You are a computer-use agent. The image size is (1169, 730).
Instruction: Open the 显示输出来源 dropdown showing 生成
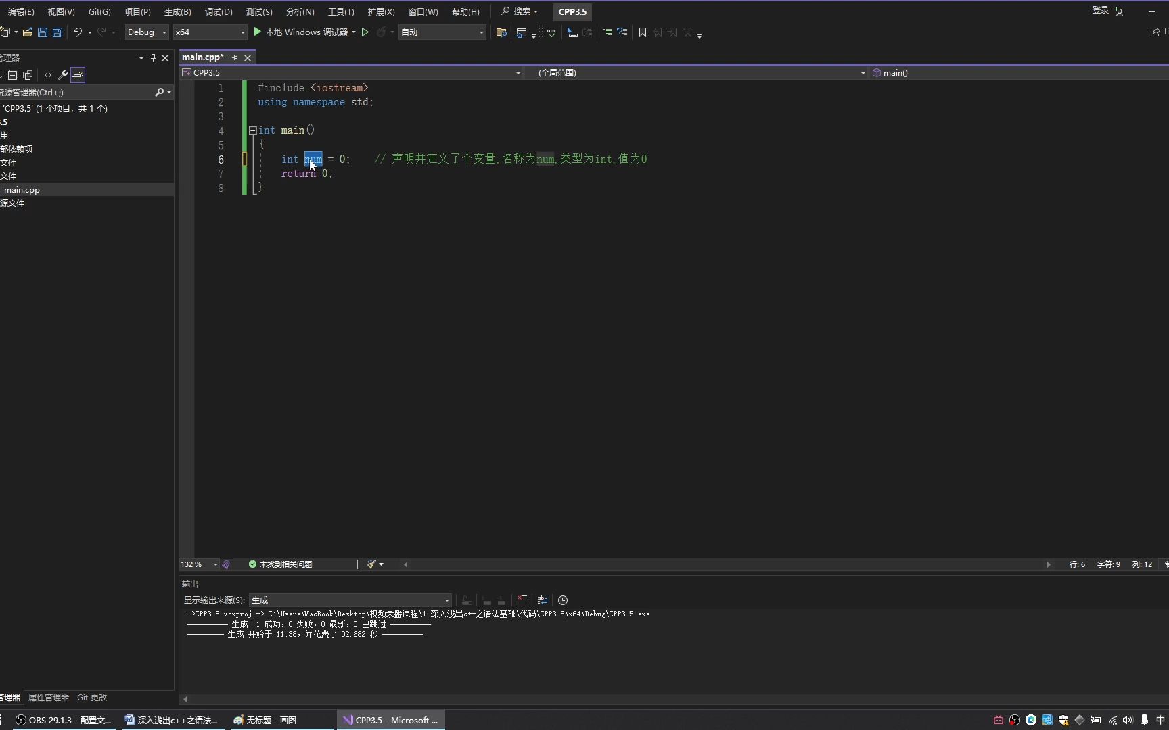tap(350, 600)
